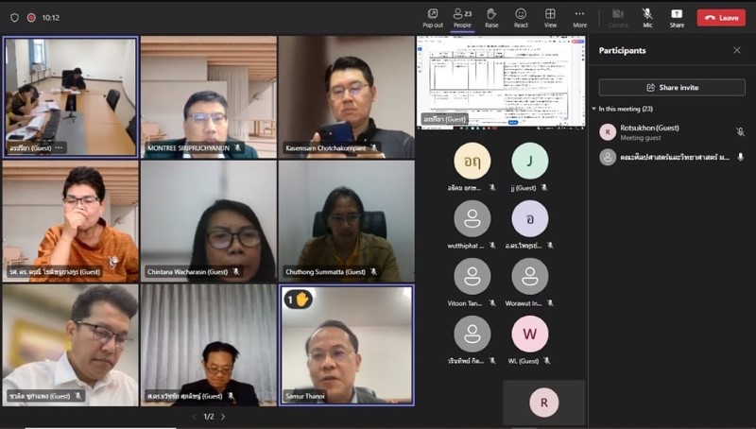Screen dimensions: 756x429
Task: Select Kasemsarn Chotchakornpant video tile
Action: [x=346, y=97]
